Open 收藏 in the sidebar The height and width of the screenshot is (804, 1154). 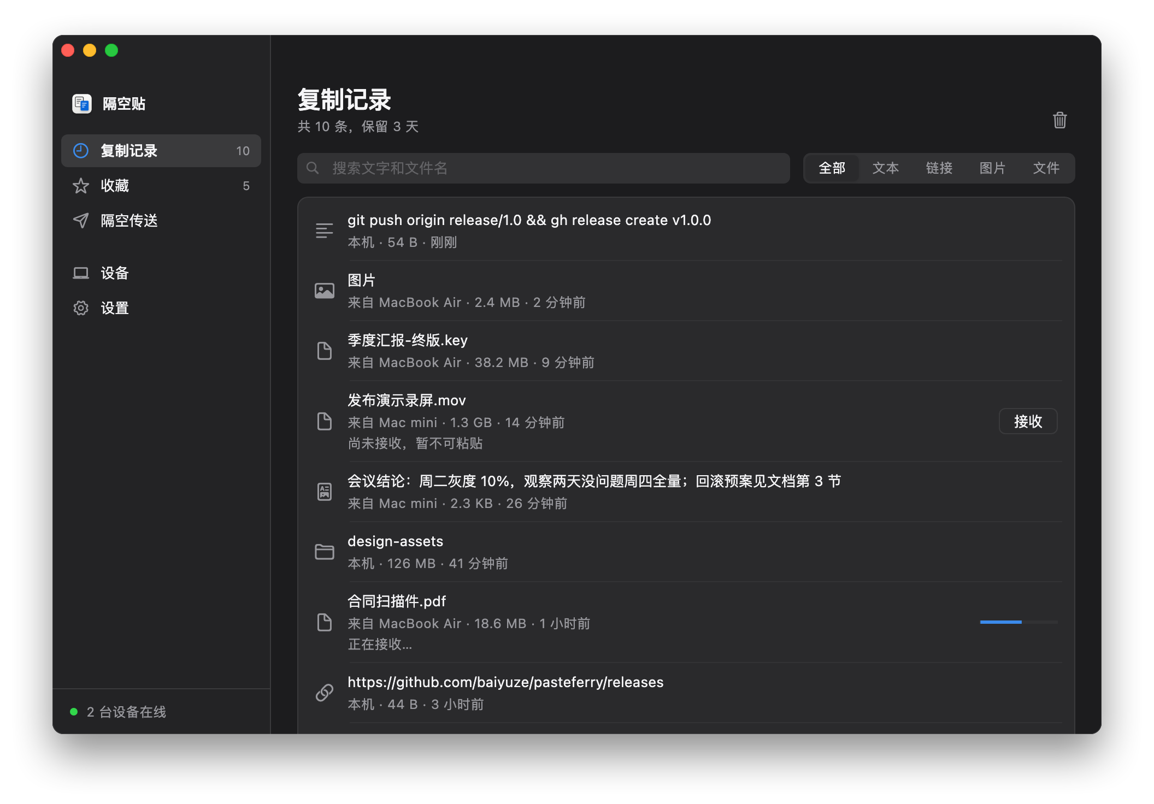click(161, 186)
